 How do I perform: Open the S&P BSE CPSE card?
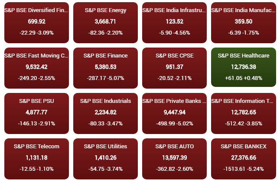(174, 67)
